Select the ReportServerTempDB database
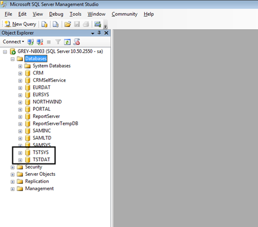 click(x=56, y=124)
